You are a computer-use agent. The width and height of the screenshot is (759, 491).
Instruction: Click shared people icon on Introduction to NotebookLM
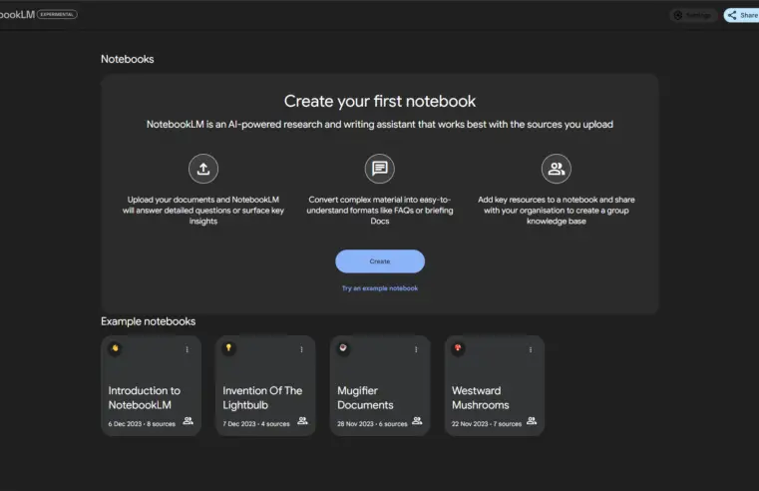tap(188, 421)
